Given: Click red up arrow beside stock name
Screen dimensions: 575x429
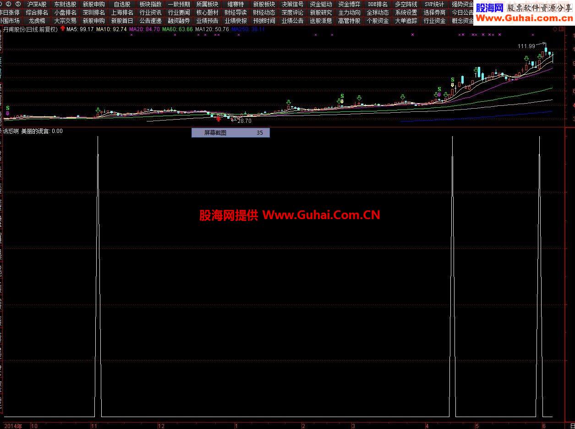Looking at the screenshot, I should pyautogui.click(x=62, y=28).
